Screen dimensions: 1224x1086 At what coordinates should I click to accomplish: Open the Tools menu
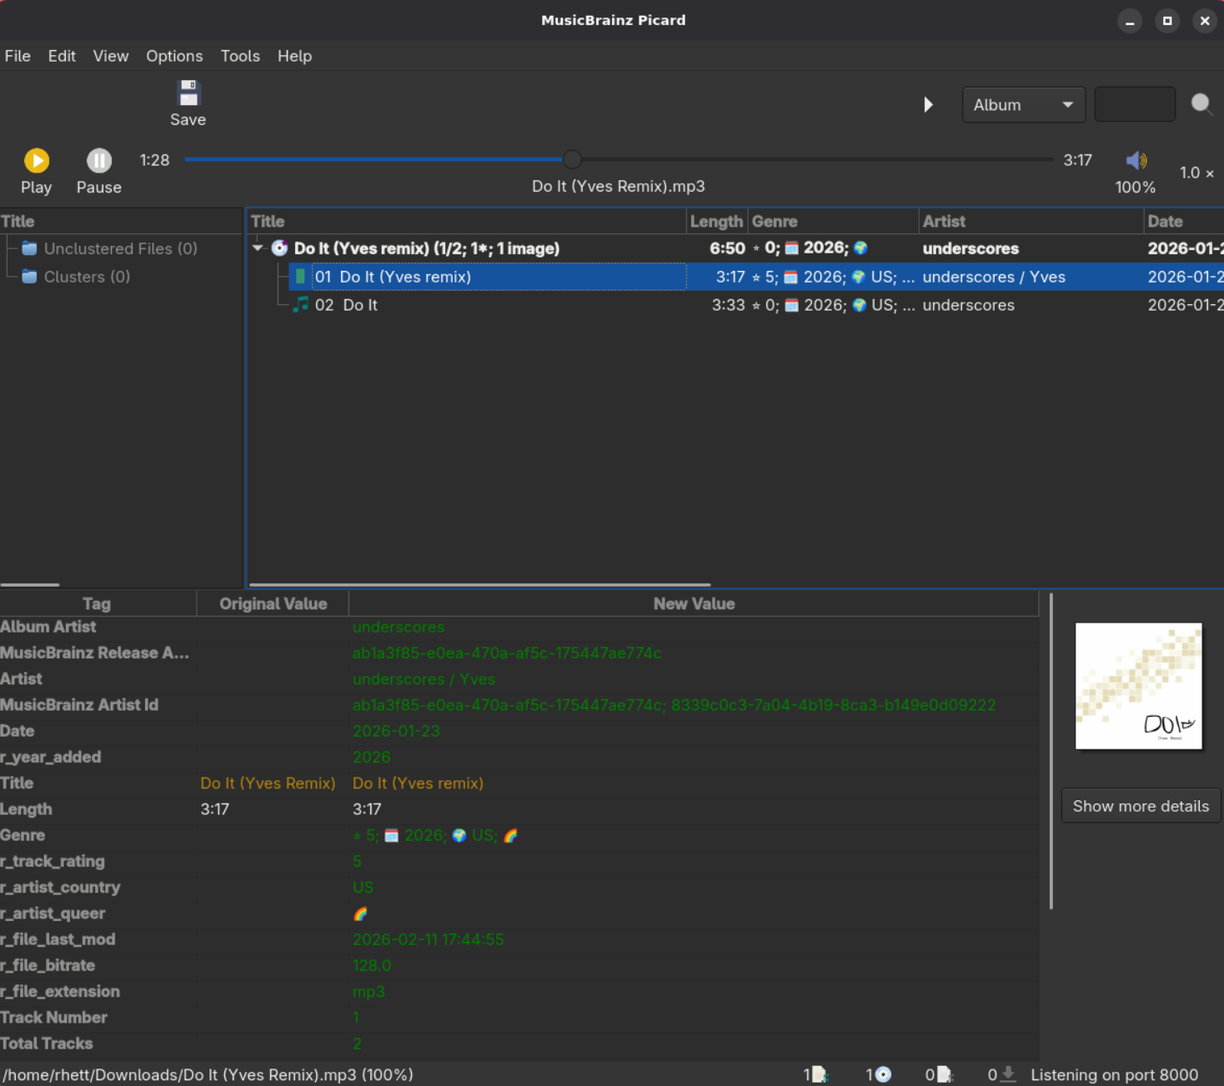(240, 56)
